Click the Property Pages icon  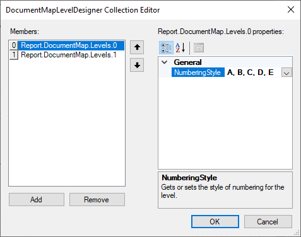coord(199,48)
